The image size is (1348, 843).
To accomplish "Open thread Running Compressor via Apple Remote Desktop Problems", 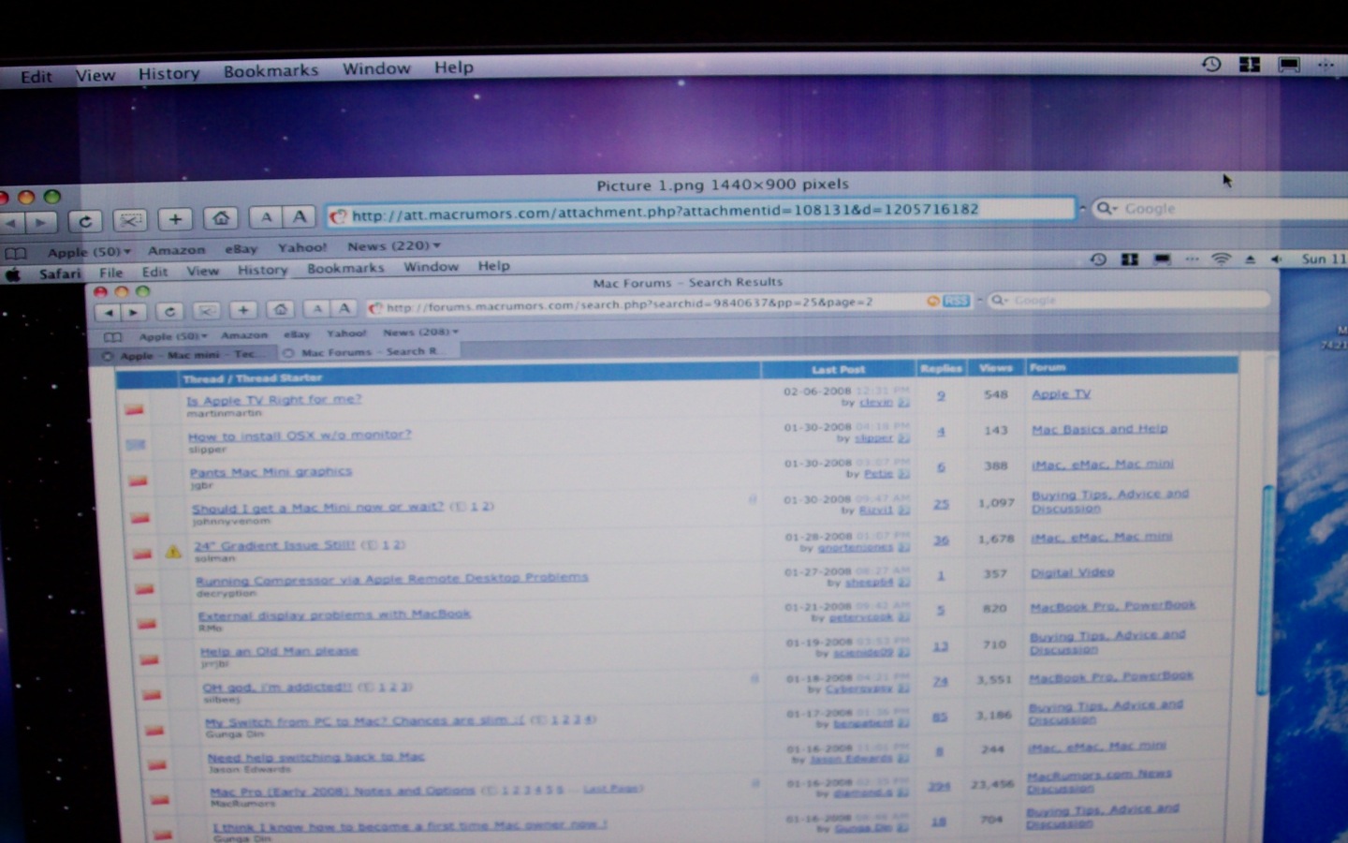I will [392, 579].
